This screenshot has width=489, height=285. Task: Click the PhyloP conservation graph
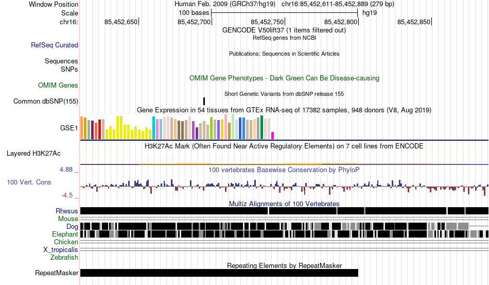[x=284, y=187]
